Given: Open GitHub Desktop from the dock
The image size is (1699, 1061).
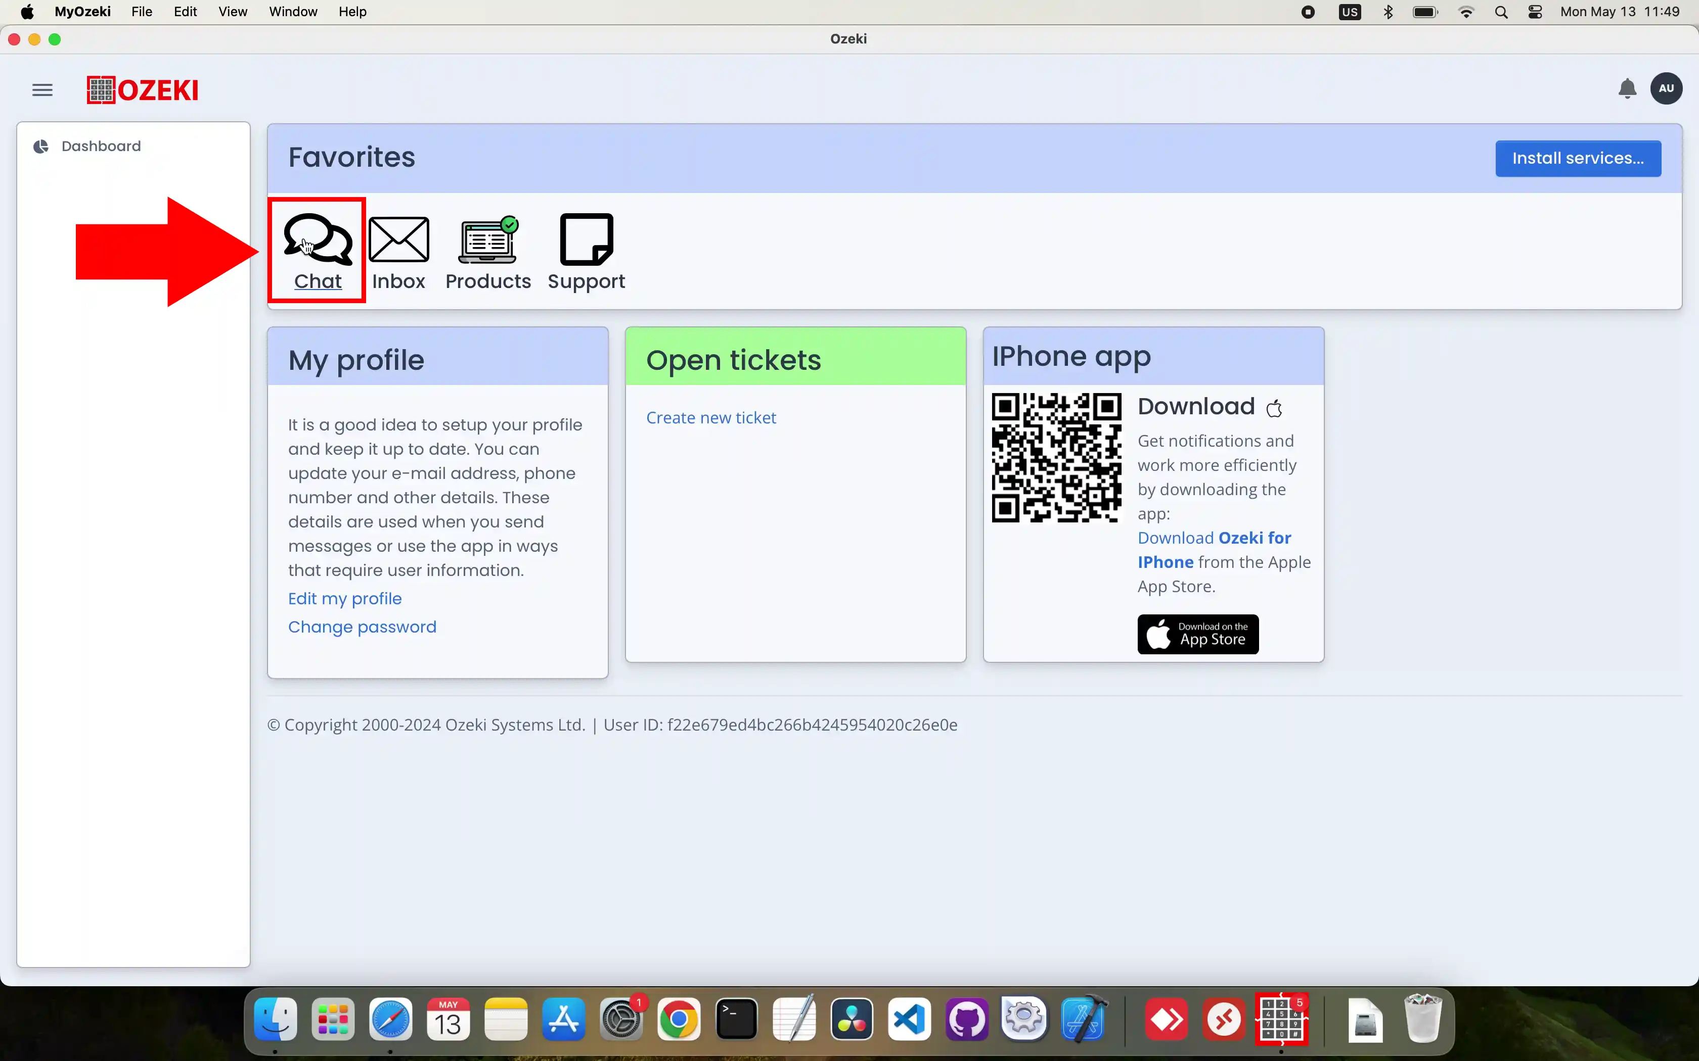Looking at the screenshot, I should (967, 1020).
